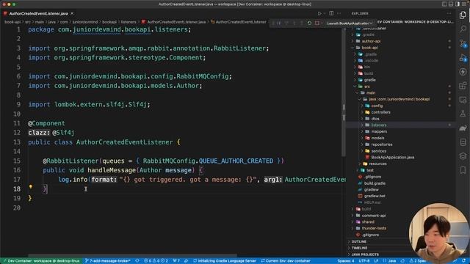Screen dimensions: 470x264
Task: Collapse the book-api folder
Action: [x=369, y=48]
